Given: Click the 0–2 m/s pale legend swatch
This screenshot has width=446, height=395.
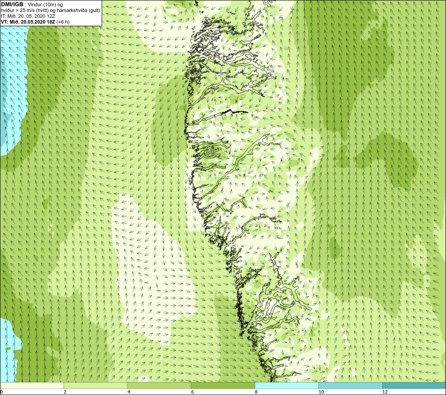Looking at the screenshot, I should click(32, 386).
